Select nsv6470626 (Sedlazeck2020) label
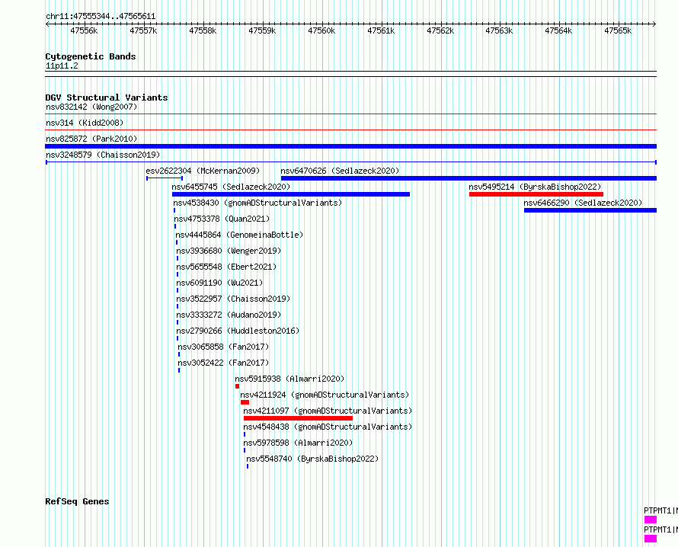The image size is (678, 547). coord(340,171)
